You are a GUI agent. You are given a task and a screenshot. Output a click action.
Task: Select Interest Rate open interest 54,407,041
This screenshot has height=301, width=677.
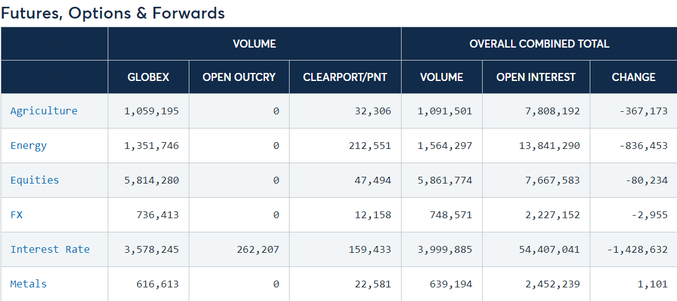click(549, 250)
